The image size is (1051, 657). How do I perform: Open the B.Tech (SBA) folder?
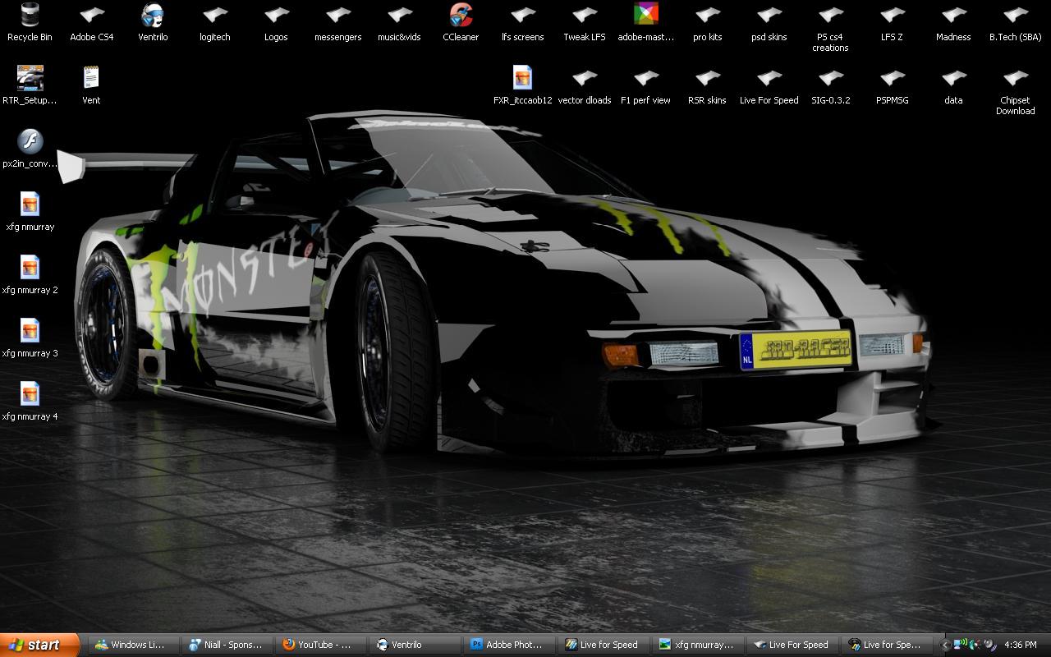1015,22
